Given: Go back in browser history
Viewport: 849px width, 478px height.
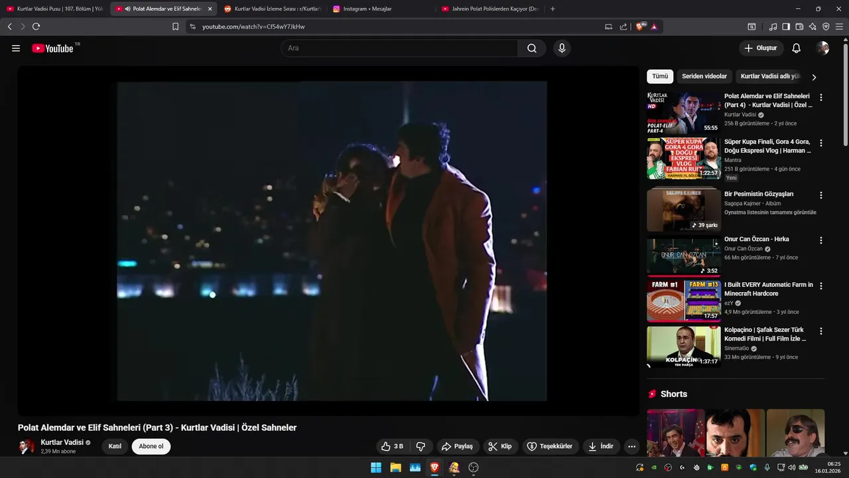Looking at the screenshot, I should coord(9,27).
